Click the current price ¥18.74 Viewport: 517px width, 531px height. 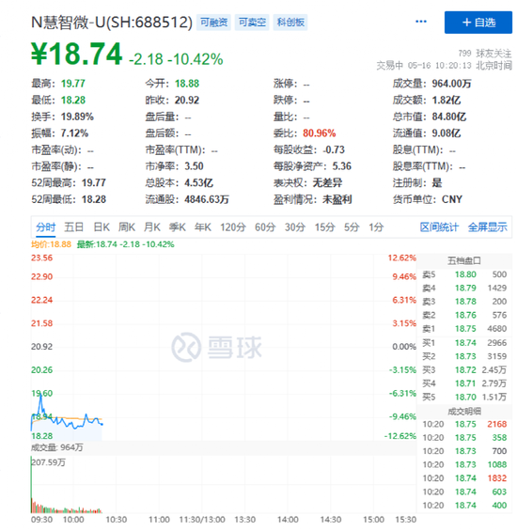pos(76,54)
